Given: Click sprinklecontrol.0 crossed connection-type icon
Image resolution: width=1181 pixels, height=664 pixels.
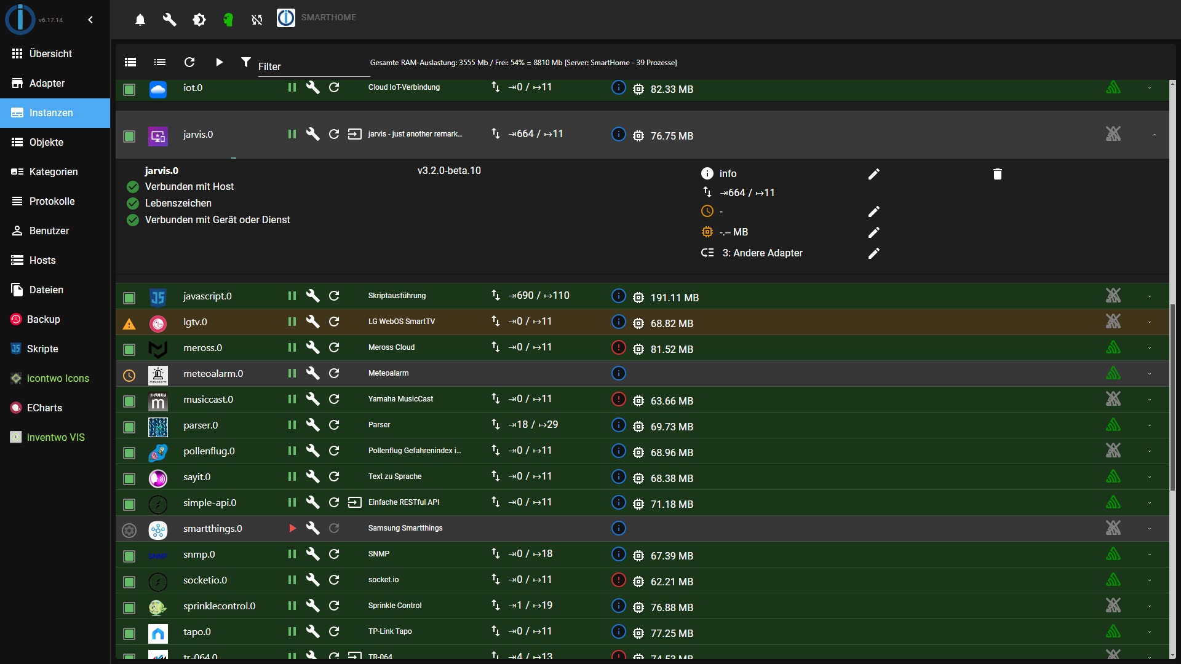Looking at the screenshot, I should (1113, 606).
